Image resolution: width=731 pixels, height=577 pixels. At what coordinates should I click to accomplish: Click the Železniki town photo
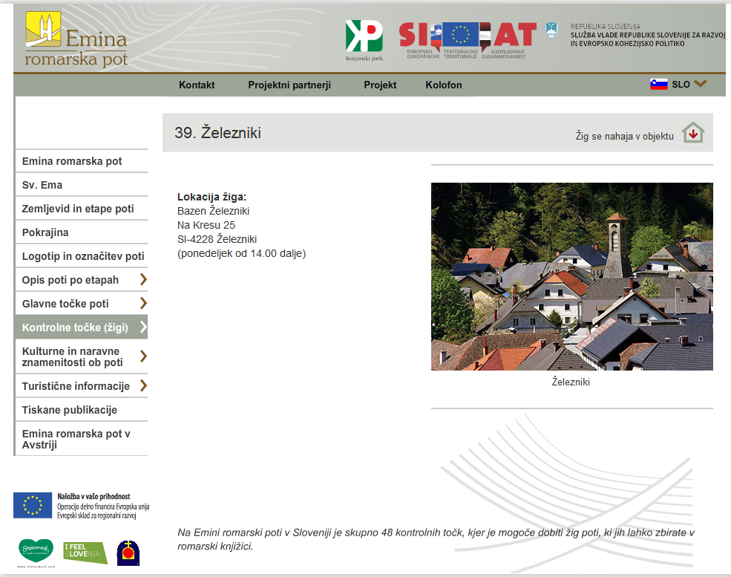[571, 276]
